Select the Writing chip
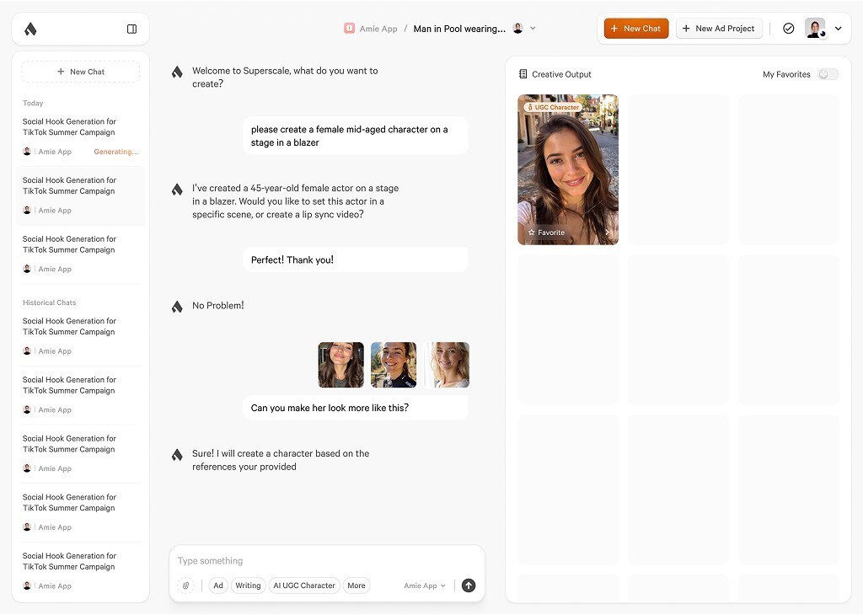This screenshot has height=615, width=863. [249, 586]
